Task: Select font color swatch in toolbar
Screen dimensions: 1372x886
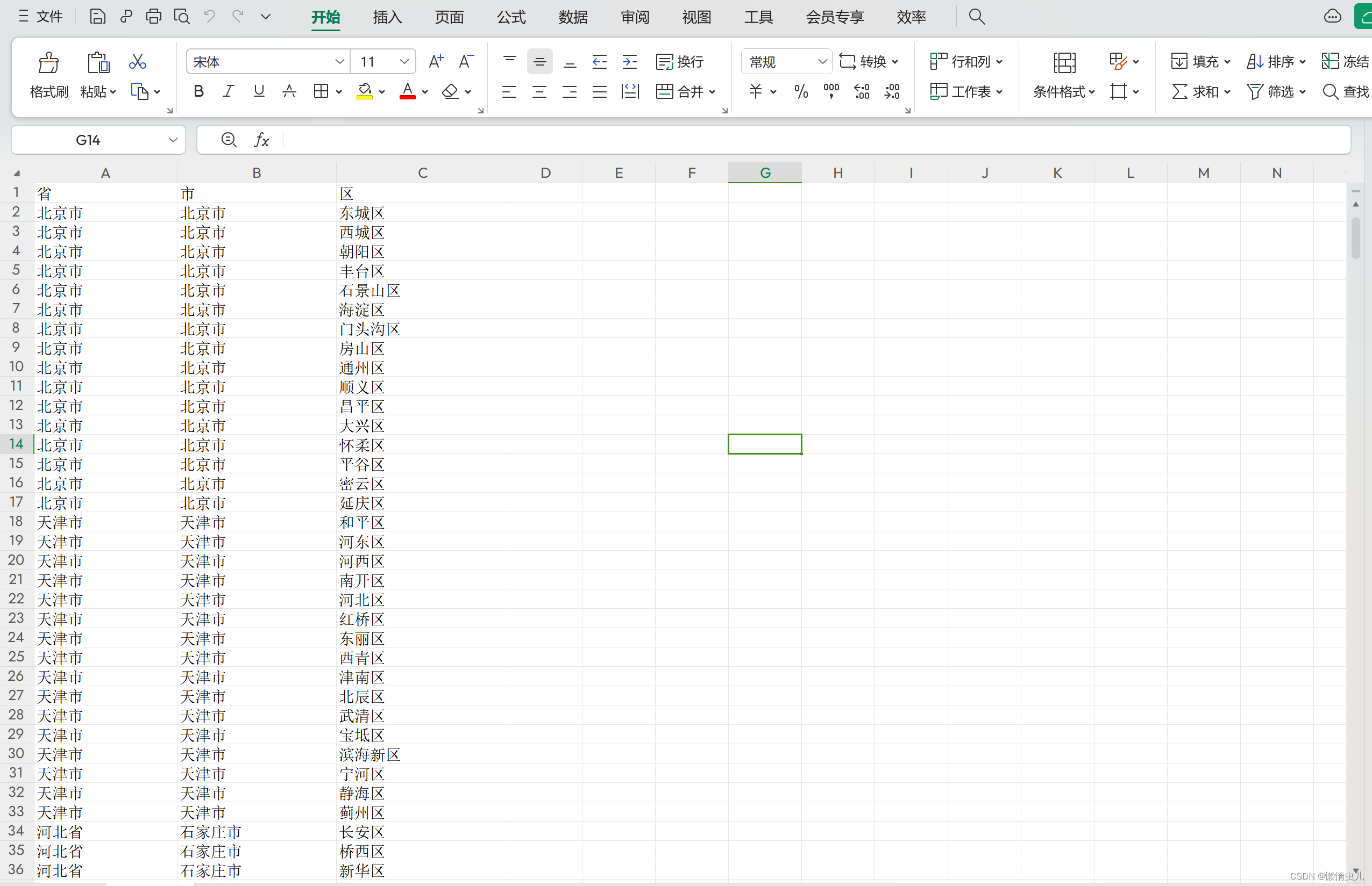Action: tap(407, 92)
